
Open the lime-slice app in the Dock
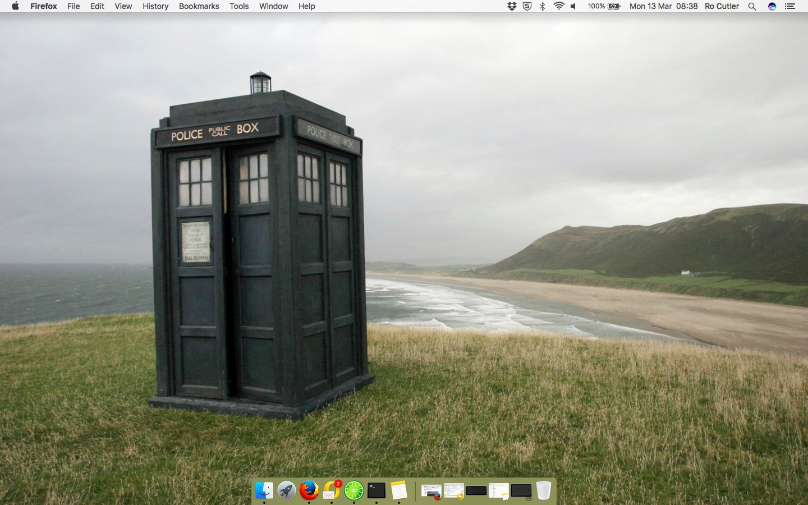[354, 490]
